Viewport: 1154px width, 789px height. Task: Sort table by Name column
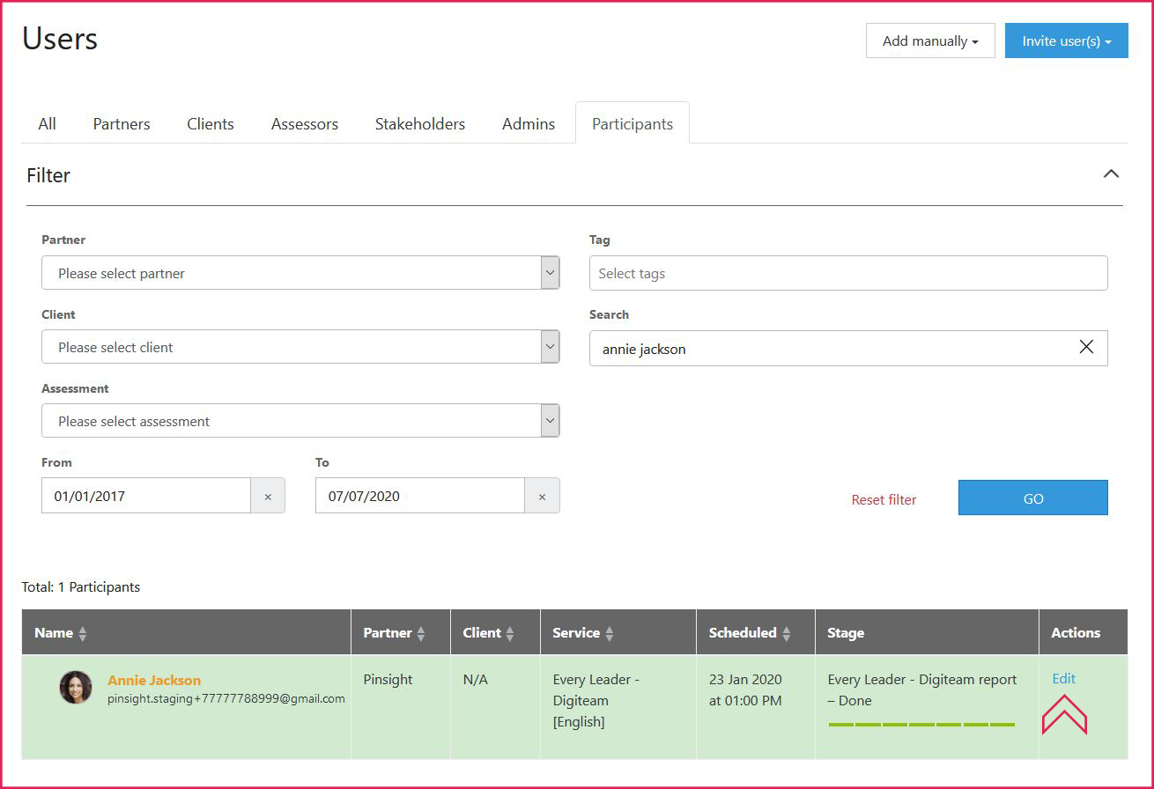click(83, 633)
